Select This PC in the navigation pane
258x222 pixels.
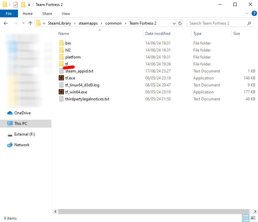pyautogui.click(x=21, y=124)
